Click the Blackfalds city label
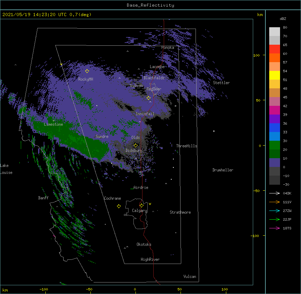Image resolution: width=301 pixels, height=294 pixels. coord(154,78)
